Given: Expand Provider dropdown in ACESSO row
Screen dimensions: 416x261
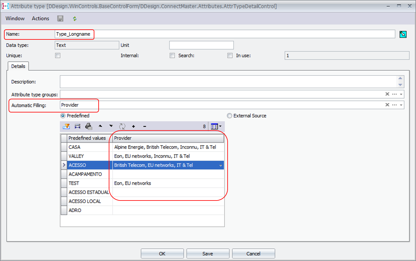Looking at the screenshot, I should tap(221, 165).
